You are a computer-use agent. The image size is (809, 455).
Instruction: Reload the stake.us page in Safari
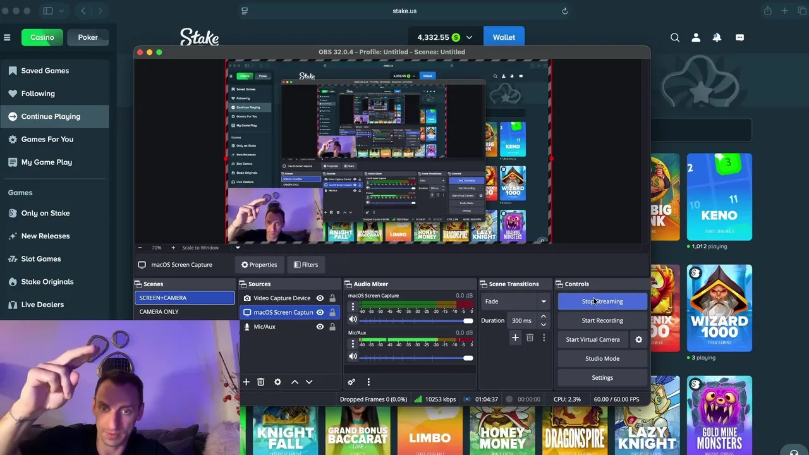click(565, 11)
